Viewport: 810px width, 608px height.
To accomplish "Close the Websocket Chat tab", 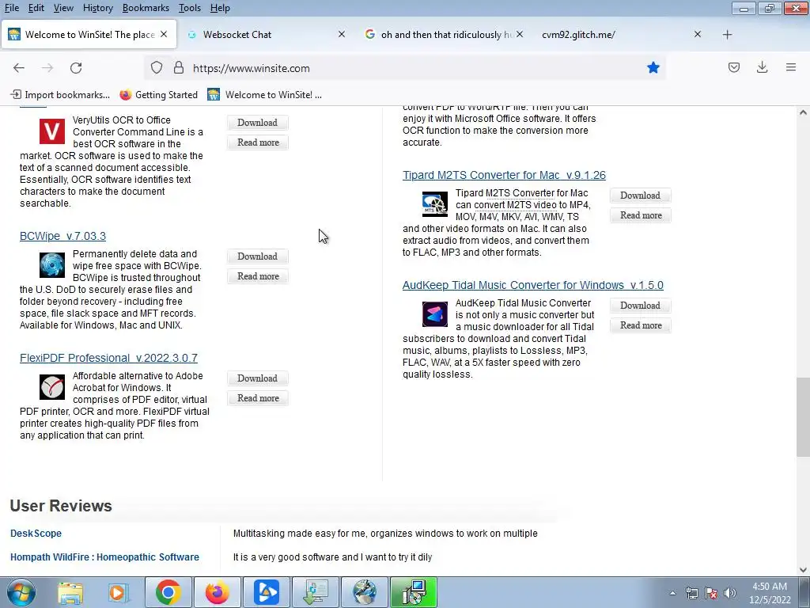I will (342, 35).
